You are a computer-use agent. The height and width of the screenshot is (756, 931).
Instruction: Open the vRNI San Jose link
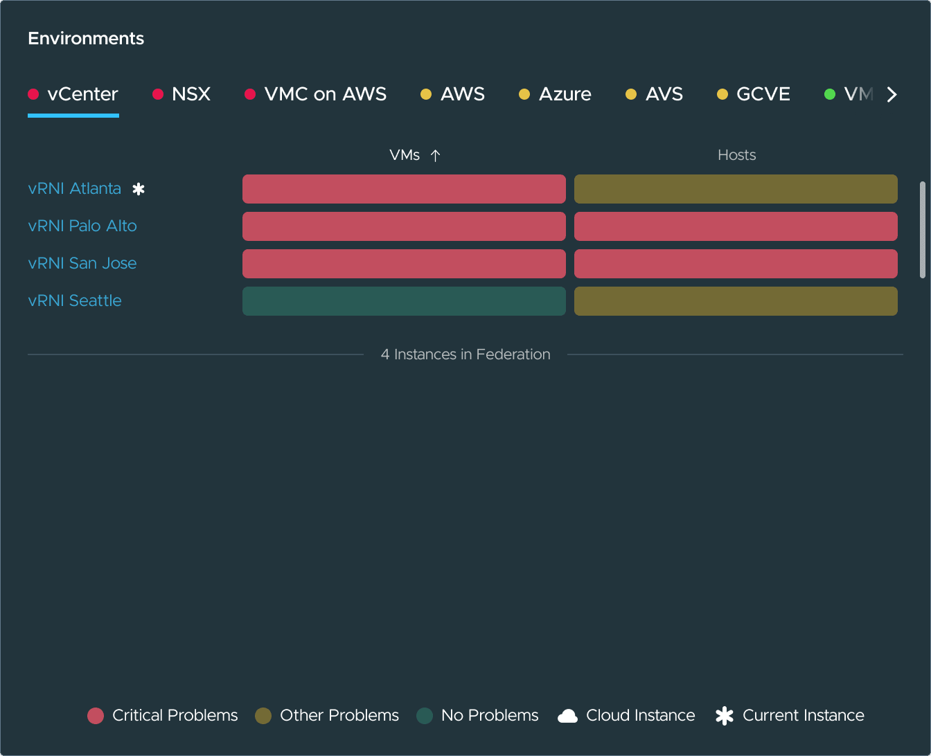[82, 263]
